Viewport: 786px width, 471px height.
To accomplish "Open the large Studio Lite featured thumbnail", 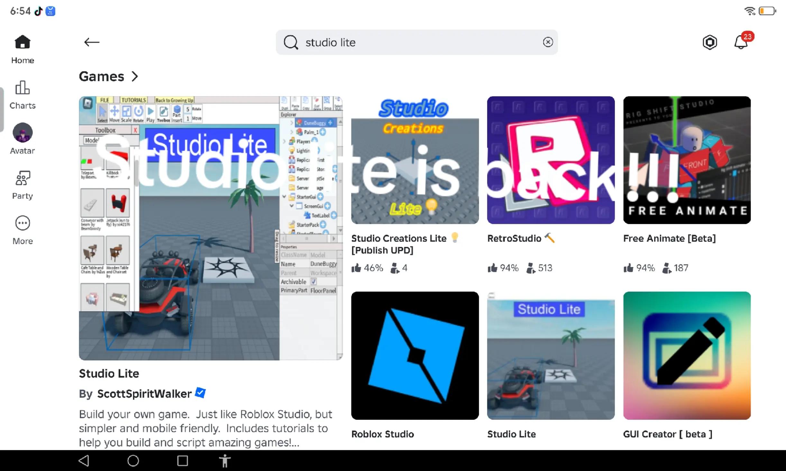I will (x=211, y=228).
